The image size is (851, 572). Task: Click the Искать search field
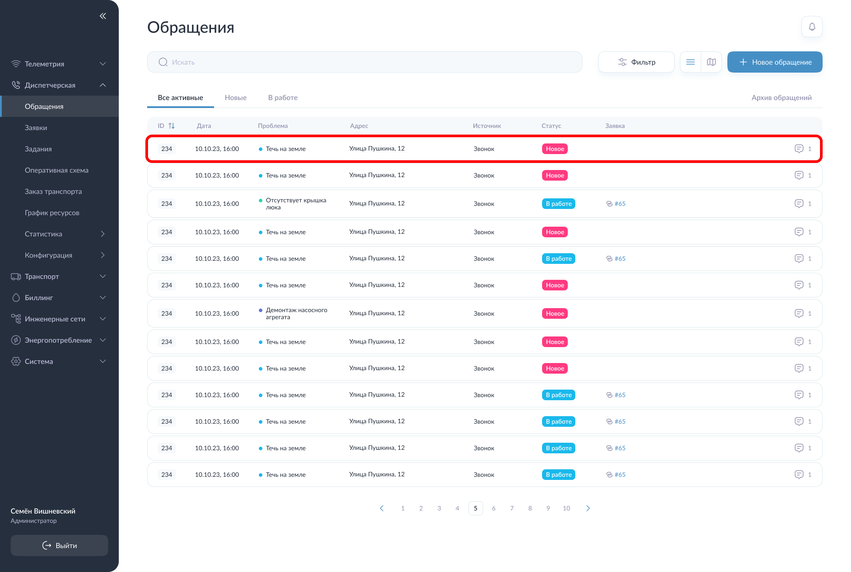point(364,62)
